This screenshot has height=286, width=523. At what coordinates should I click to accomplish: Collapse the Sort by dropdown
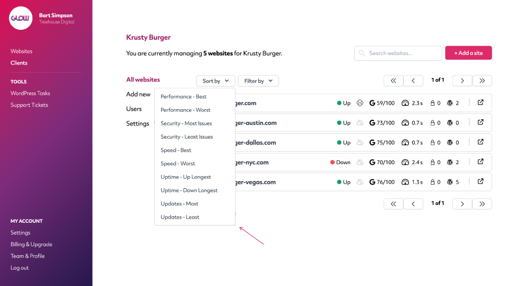click(215, 81)
